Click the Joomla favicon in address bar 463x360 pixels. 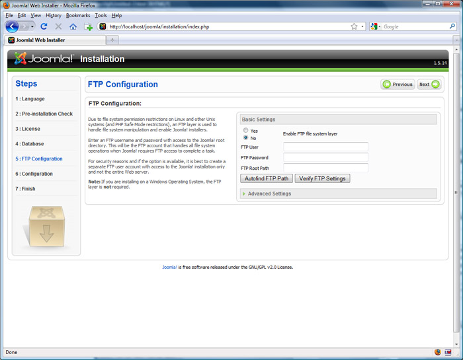(x=103, y=26)
